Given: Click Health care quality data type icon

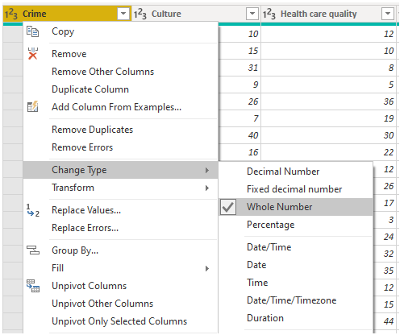Looking at the screenshot, I should point(269,14).
